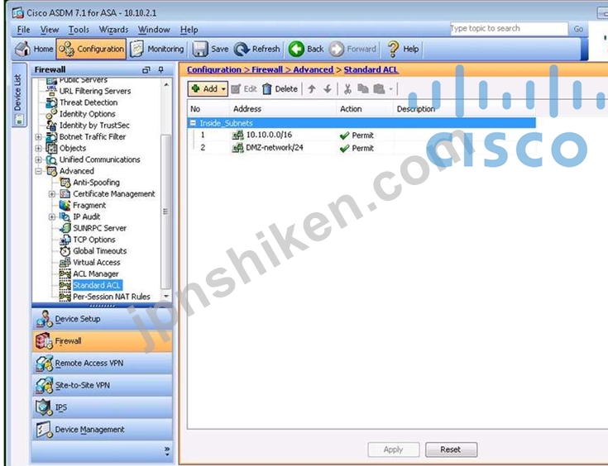Image resolution: width=608 pixels, height=466 pixels.
Task: Collapse the Advanced tree node
Action: coord(38,171)
